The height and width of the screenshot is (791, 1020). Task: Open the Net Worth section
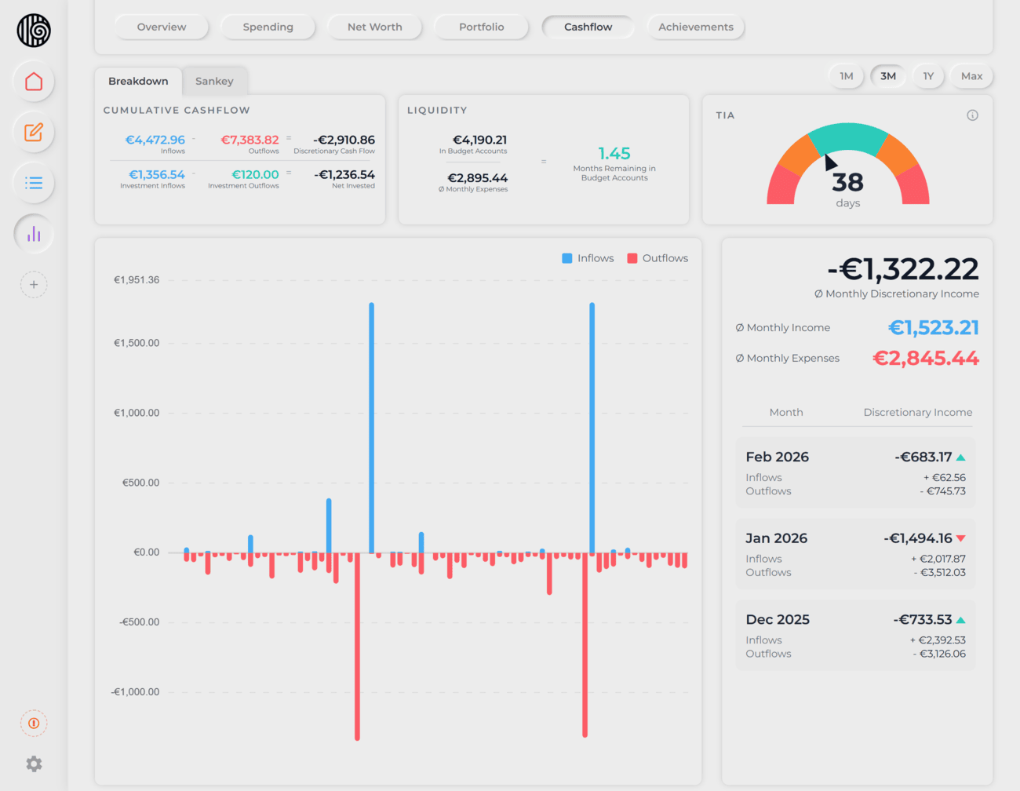[374, 27]
